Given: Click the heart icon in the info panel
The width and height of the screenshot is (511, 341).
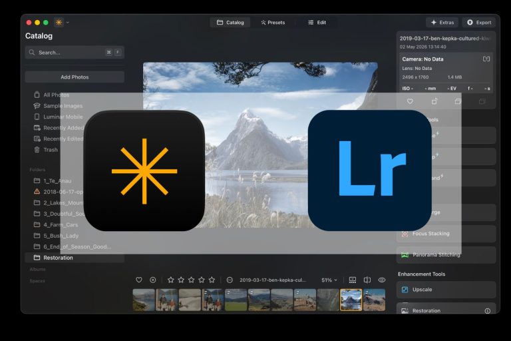Looking at the screenshot, I should pyautogui.click(x=410, y=101).
